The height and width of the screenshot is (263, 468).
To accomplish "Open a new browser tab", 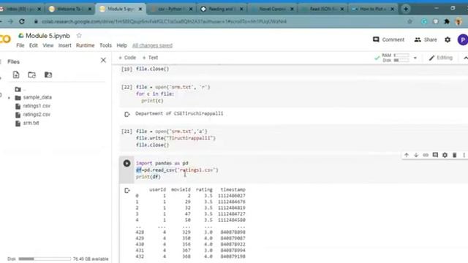I will pyautogui.click(x=405, y=9).
